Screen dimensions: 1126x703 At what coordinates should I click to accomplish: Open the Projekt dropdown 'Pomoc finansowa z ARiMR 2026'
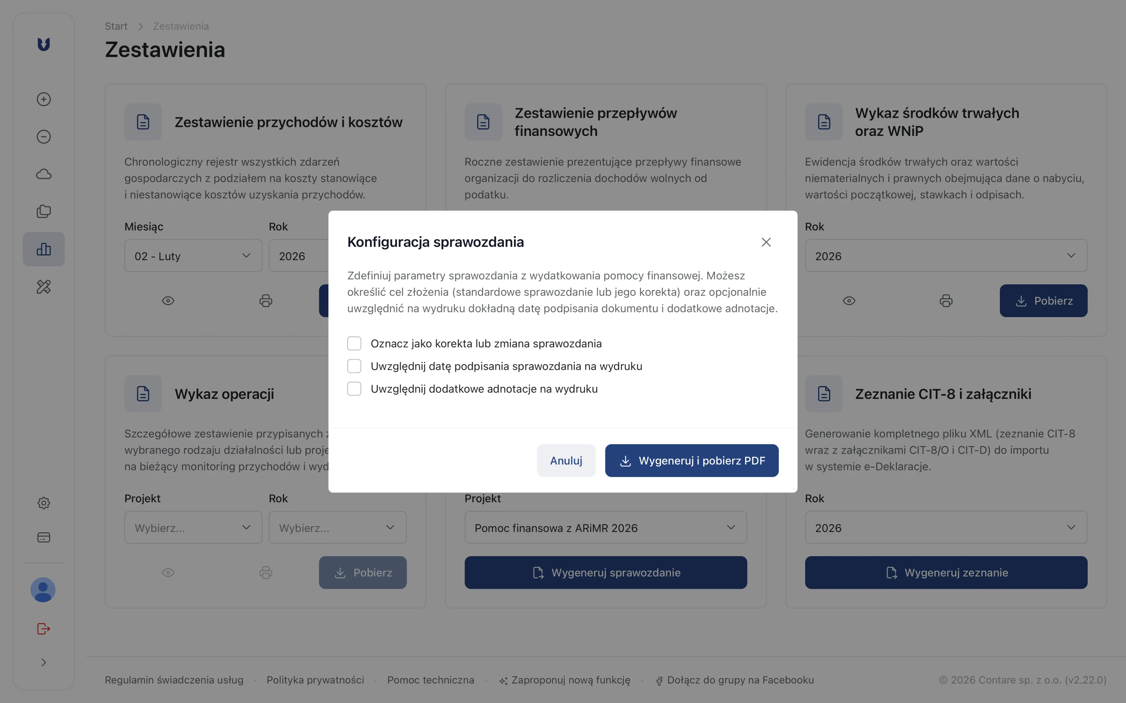[x=605, y=528]
